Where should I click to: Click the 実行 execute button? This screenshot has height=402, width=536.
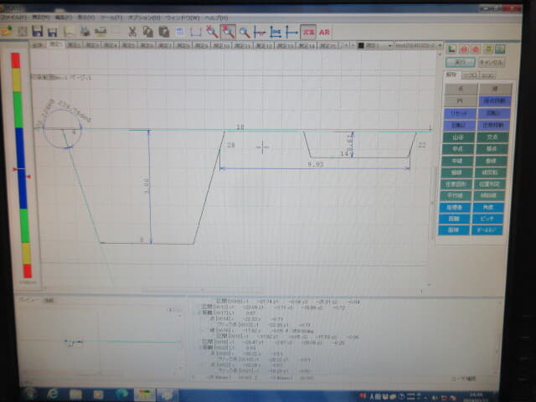coord(461,62)
